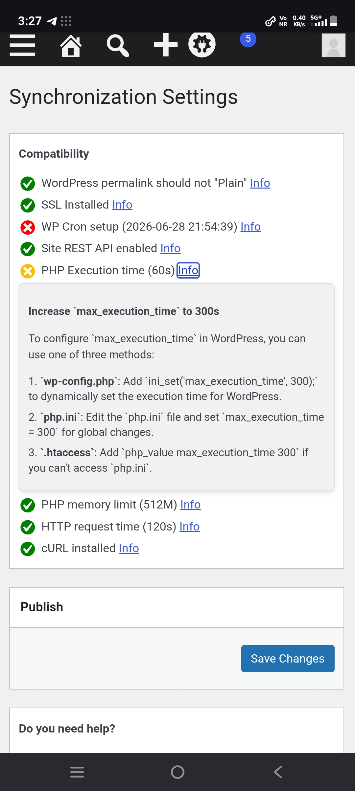This screenshot has height=791, width=355.
Task: Open Info link for SSL Installed
Action: tap(122, 205)
